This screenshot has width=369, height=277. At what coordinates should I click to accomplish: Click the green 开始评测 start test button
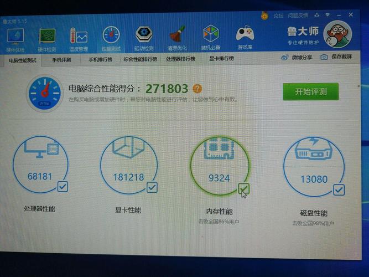click(x=311, y=91)
